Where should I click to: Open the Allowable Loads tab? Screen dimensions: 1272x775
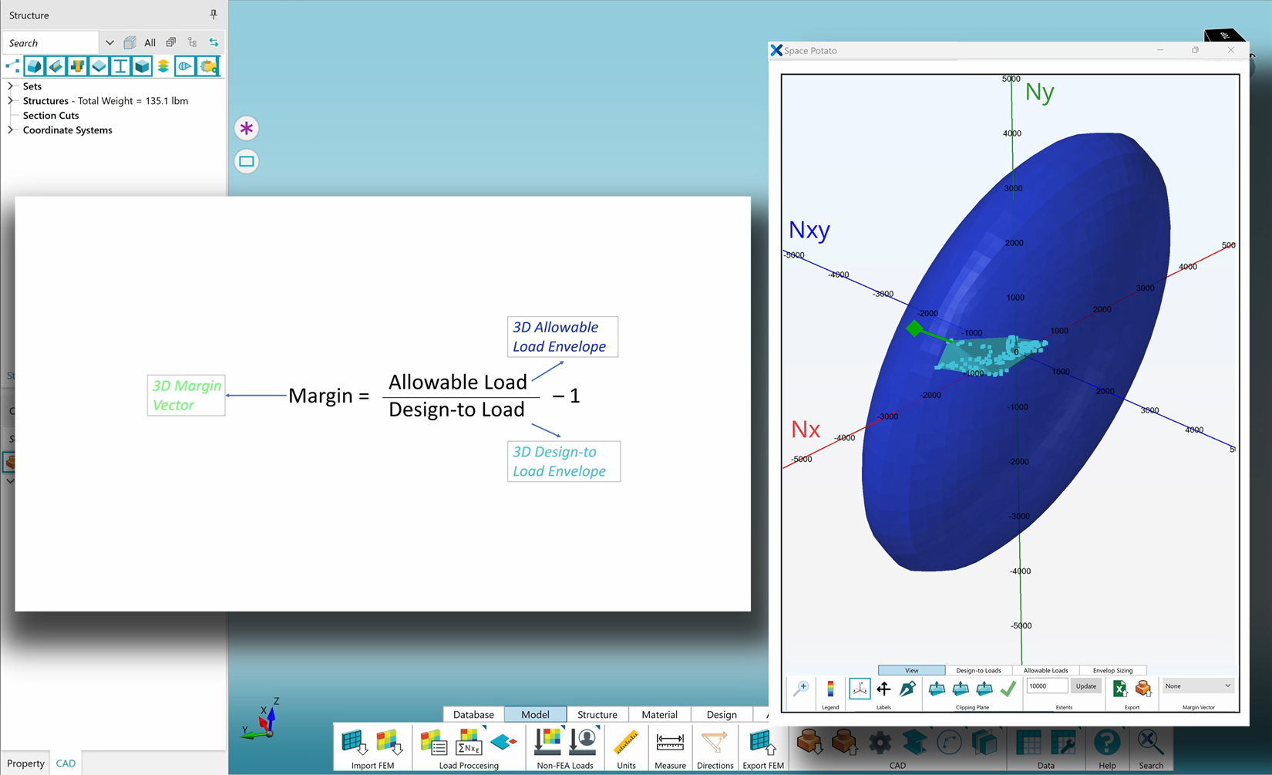(1045, 670)
